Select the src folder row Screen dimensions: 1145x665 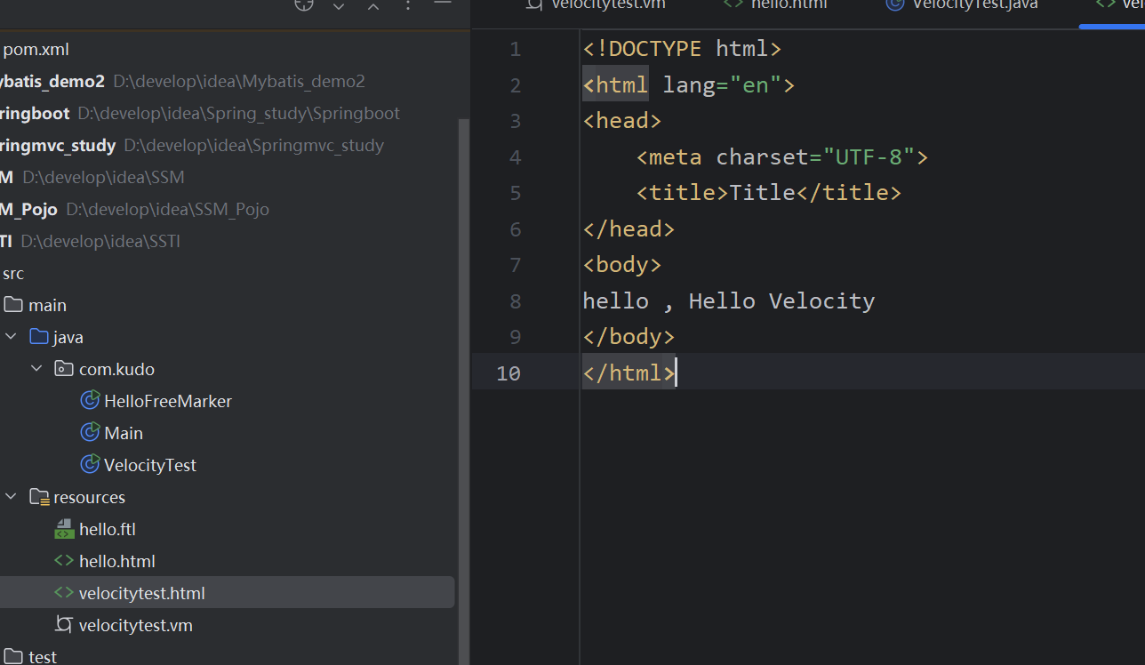click(227, 273)
